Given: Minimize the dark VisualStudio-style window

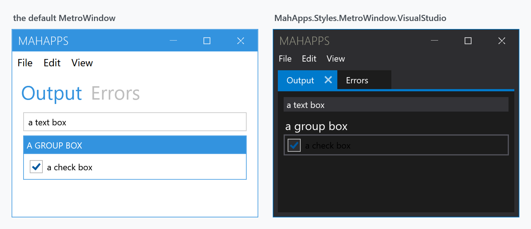Looking at the screenshot, I should pyautogui.click(x=435, y=41).
